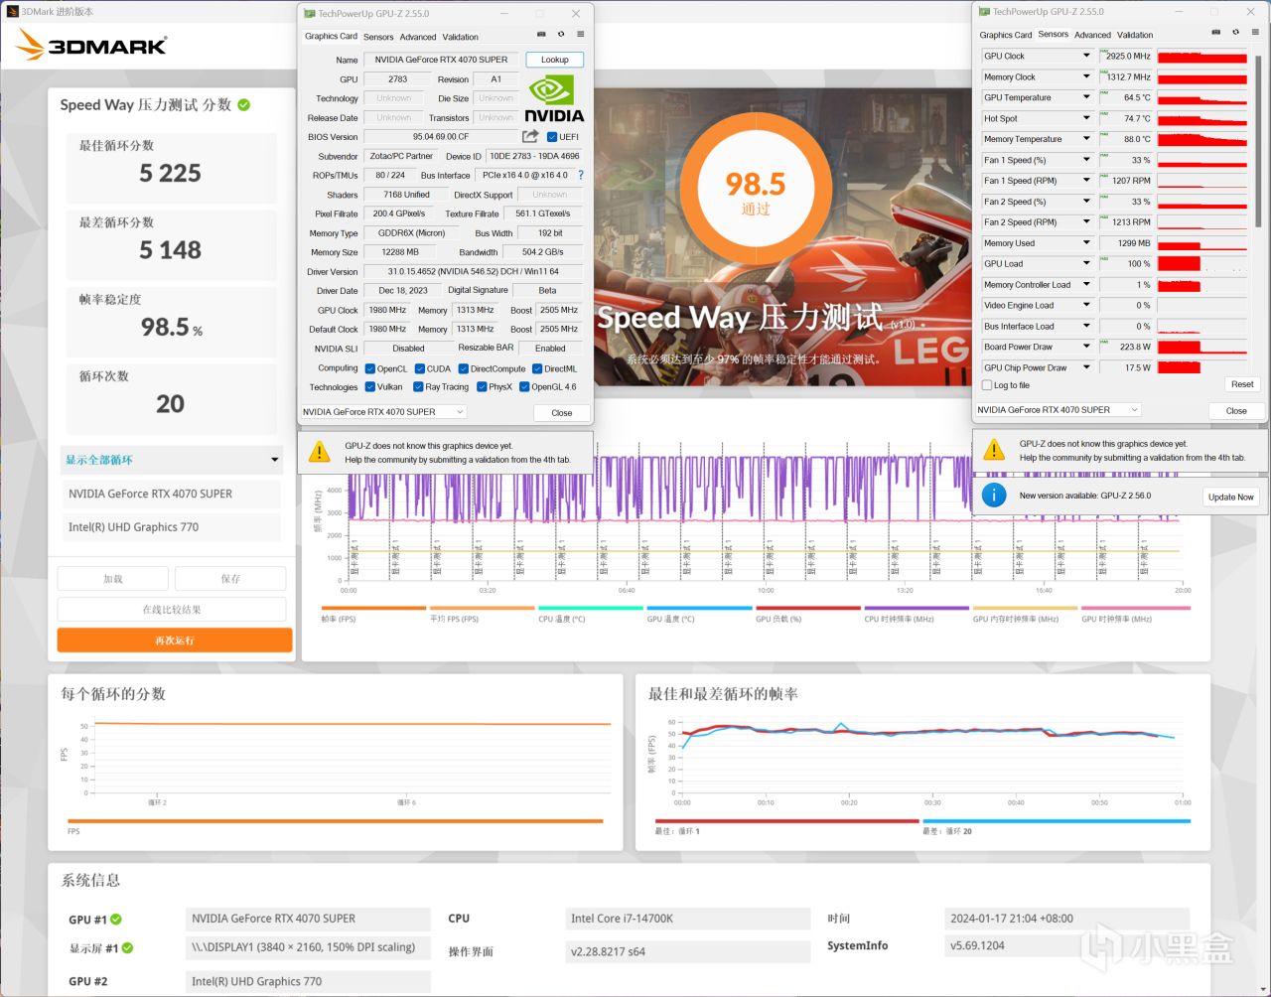Image resolution: width=1271 pixels, height=997 pixels.
Task: Toggle the CUDA checkbox
Action: 419,368
